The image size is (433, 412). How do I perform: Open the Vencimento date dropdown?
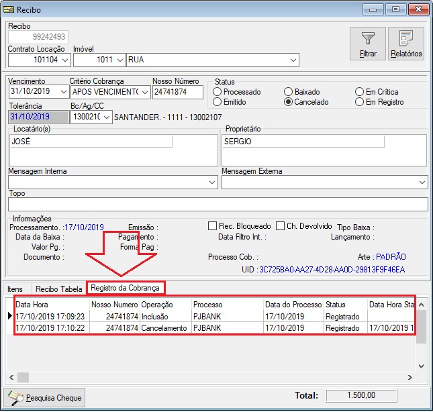point(62,92)
